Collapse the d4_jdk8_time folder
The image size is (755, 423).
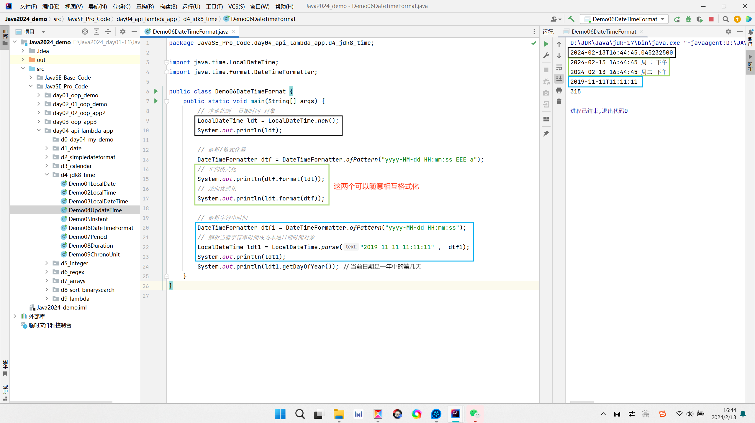[x=47, y=175]
